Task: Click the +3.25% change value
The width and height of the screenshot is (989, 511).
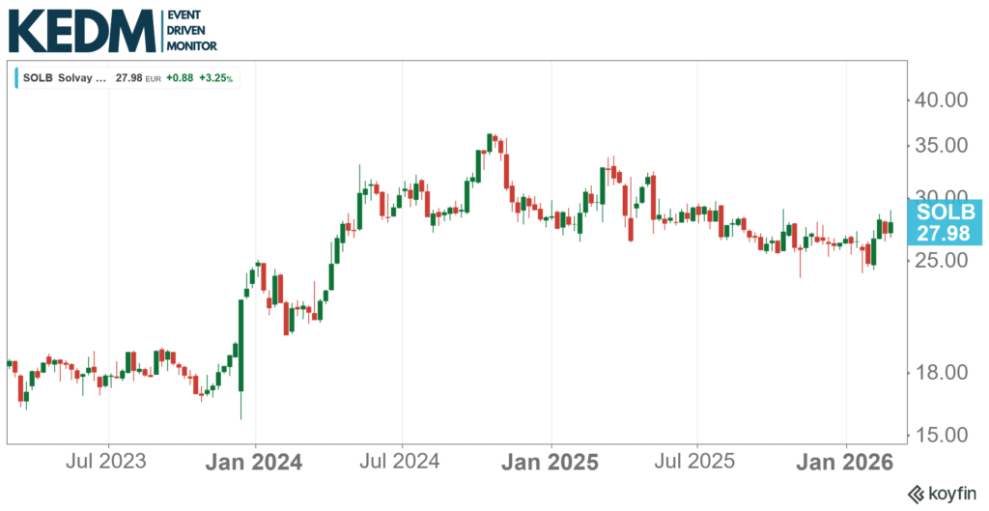Action: [x=216, y=77]
